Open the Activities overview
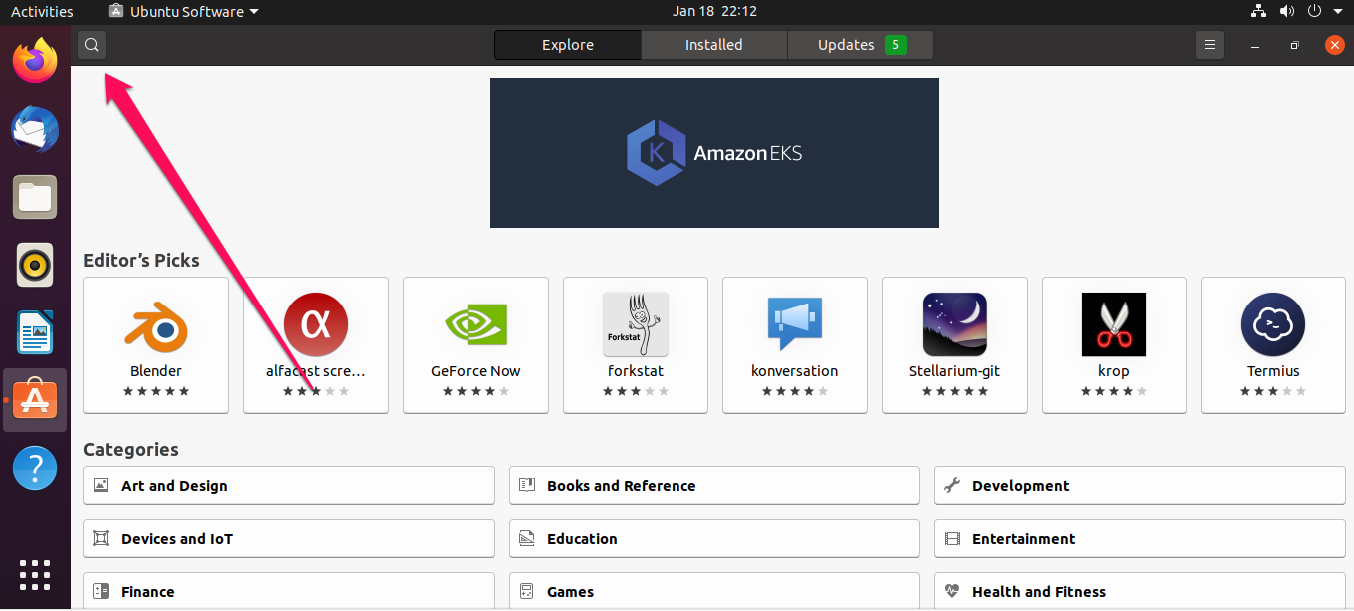The width and height of the screenshot is (1354, 611). [x=42, y=12]
